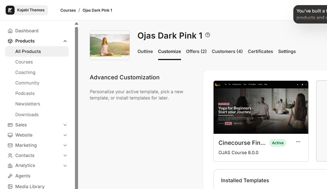327x189 pixels.
Task: Click the yoga course thumbnail image
Action: click(x=110, y=45)
